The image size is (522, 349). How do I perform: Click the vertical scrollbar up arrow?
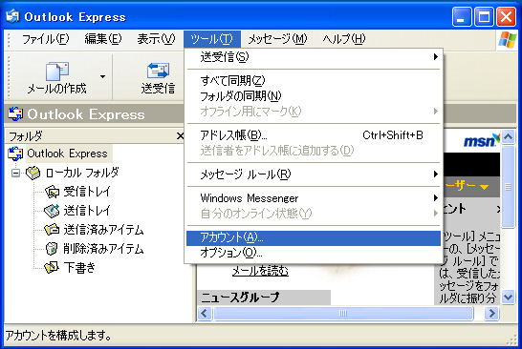coord(508,136)
